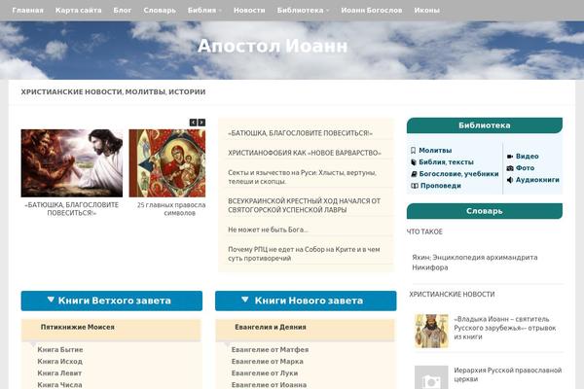
Task: Open Карта сайта menu item
Action: (78, 11)
